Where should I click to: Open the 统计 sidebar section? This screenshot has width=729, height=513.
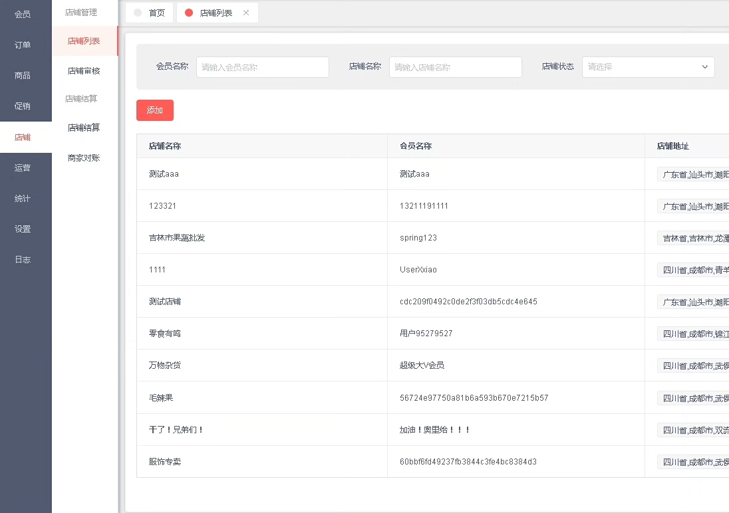point(23,198)
